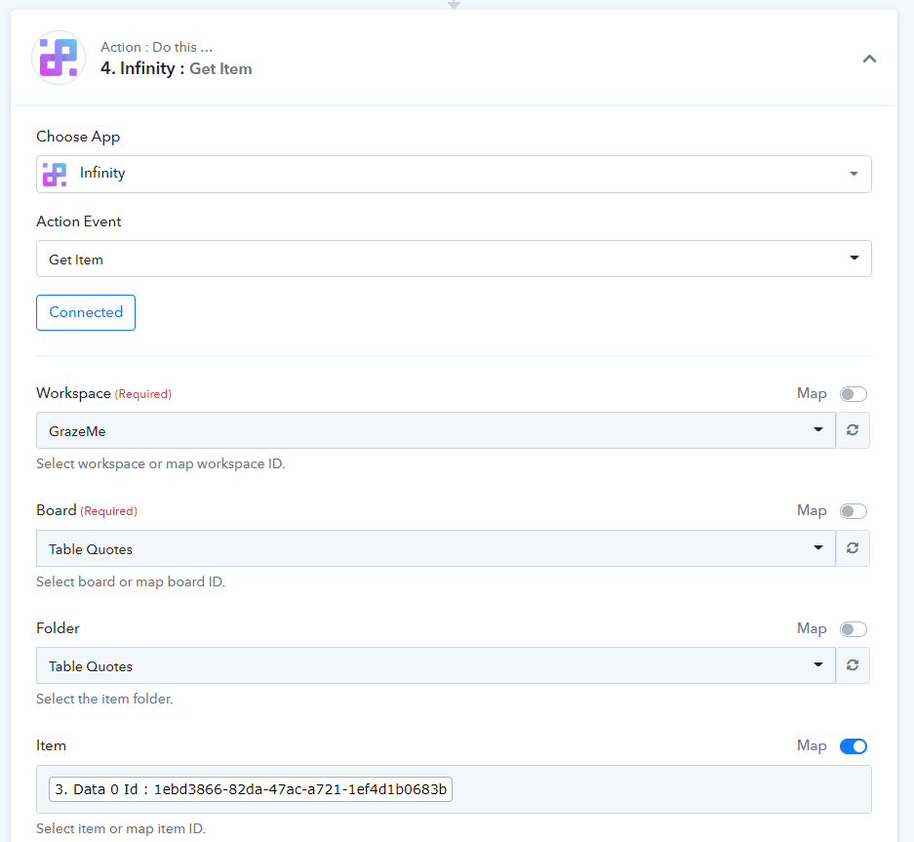
Task: Click the 'Select workspace or map workspace ID.' hint
Action: click(x=160, y=464)
